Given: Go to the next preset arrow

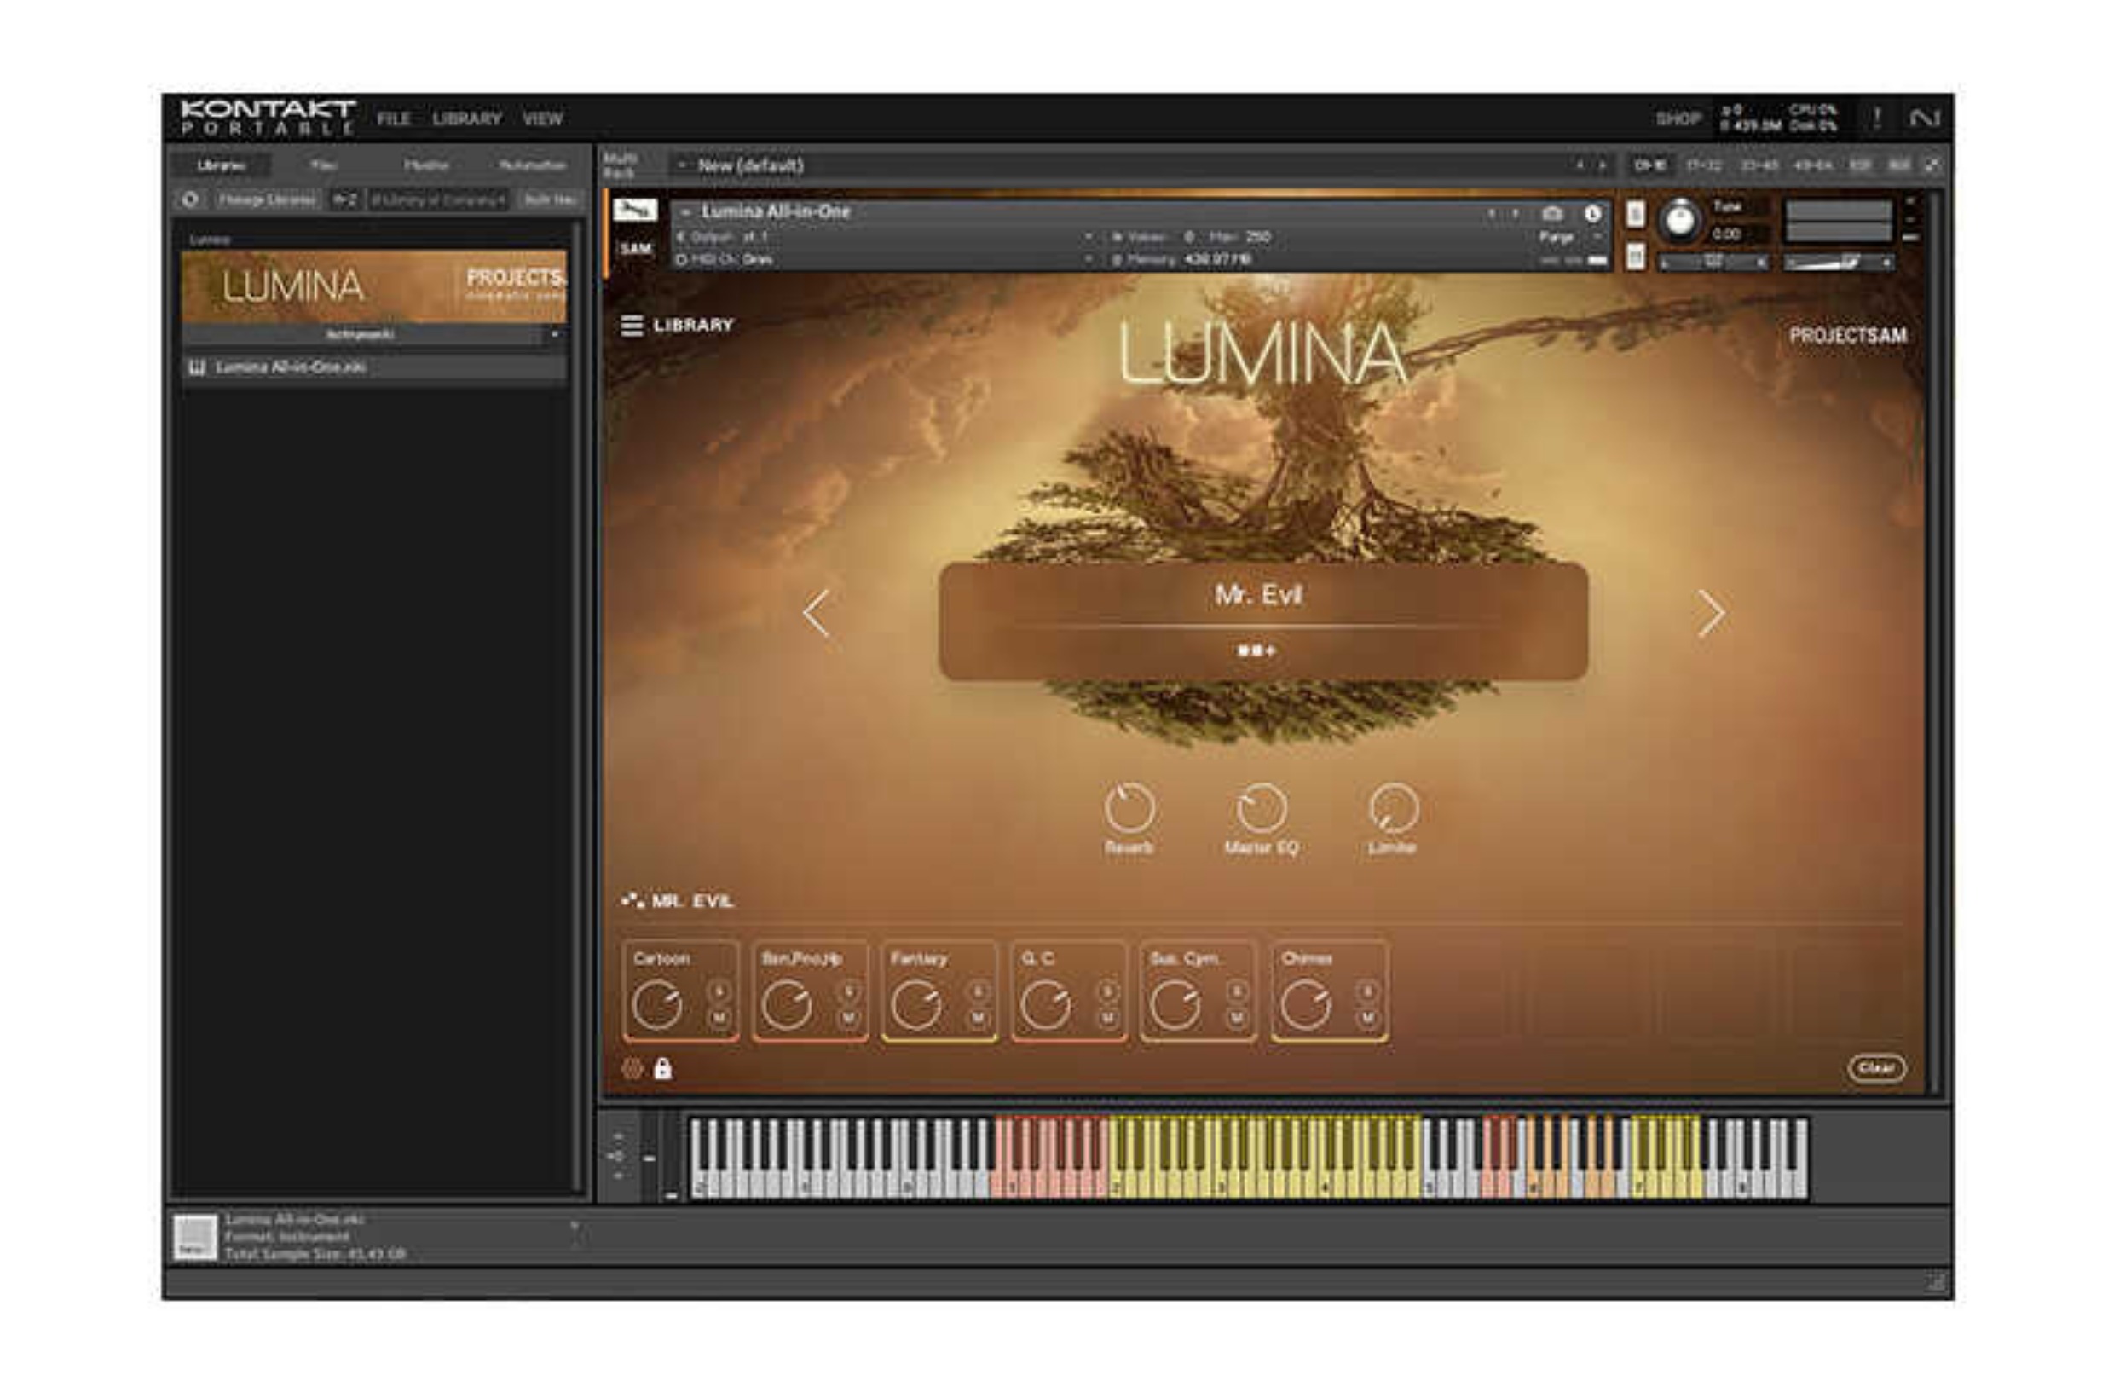Looking at the screenshot, I should pos(1711,613).
